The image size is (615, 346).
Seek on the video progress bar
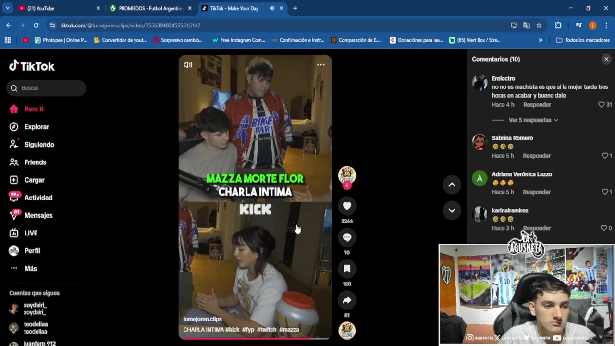tap(255, 338)
